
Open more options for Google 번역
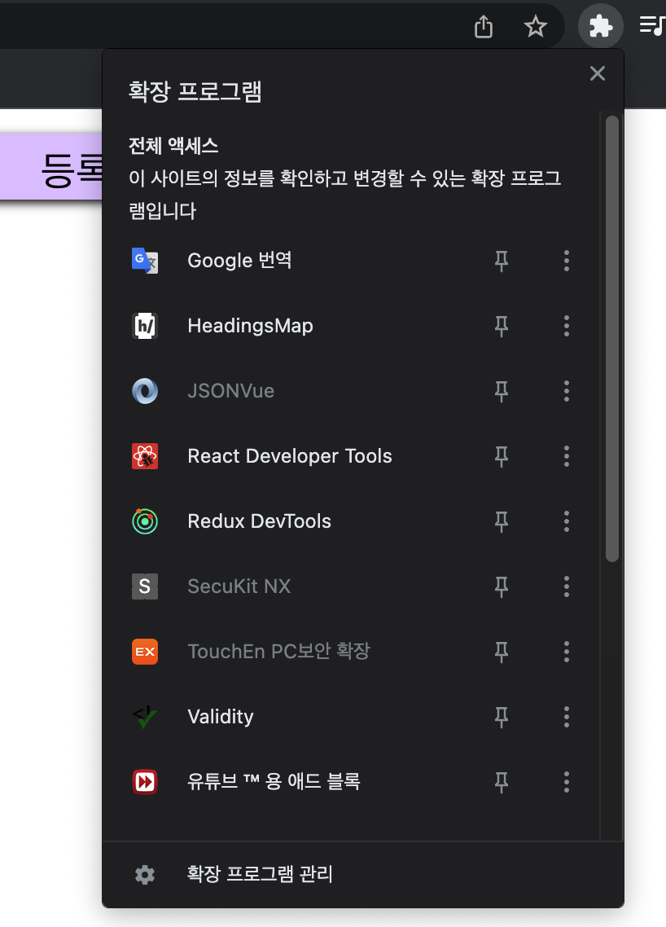click(x=566, y=261)
